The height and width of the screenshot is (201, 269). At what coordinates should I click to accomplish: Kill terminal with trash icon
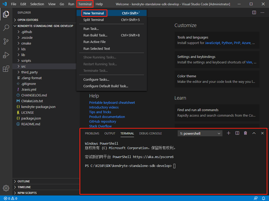pos(245,133)
